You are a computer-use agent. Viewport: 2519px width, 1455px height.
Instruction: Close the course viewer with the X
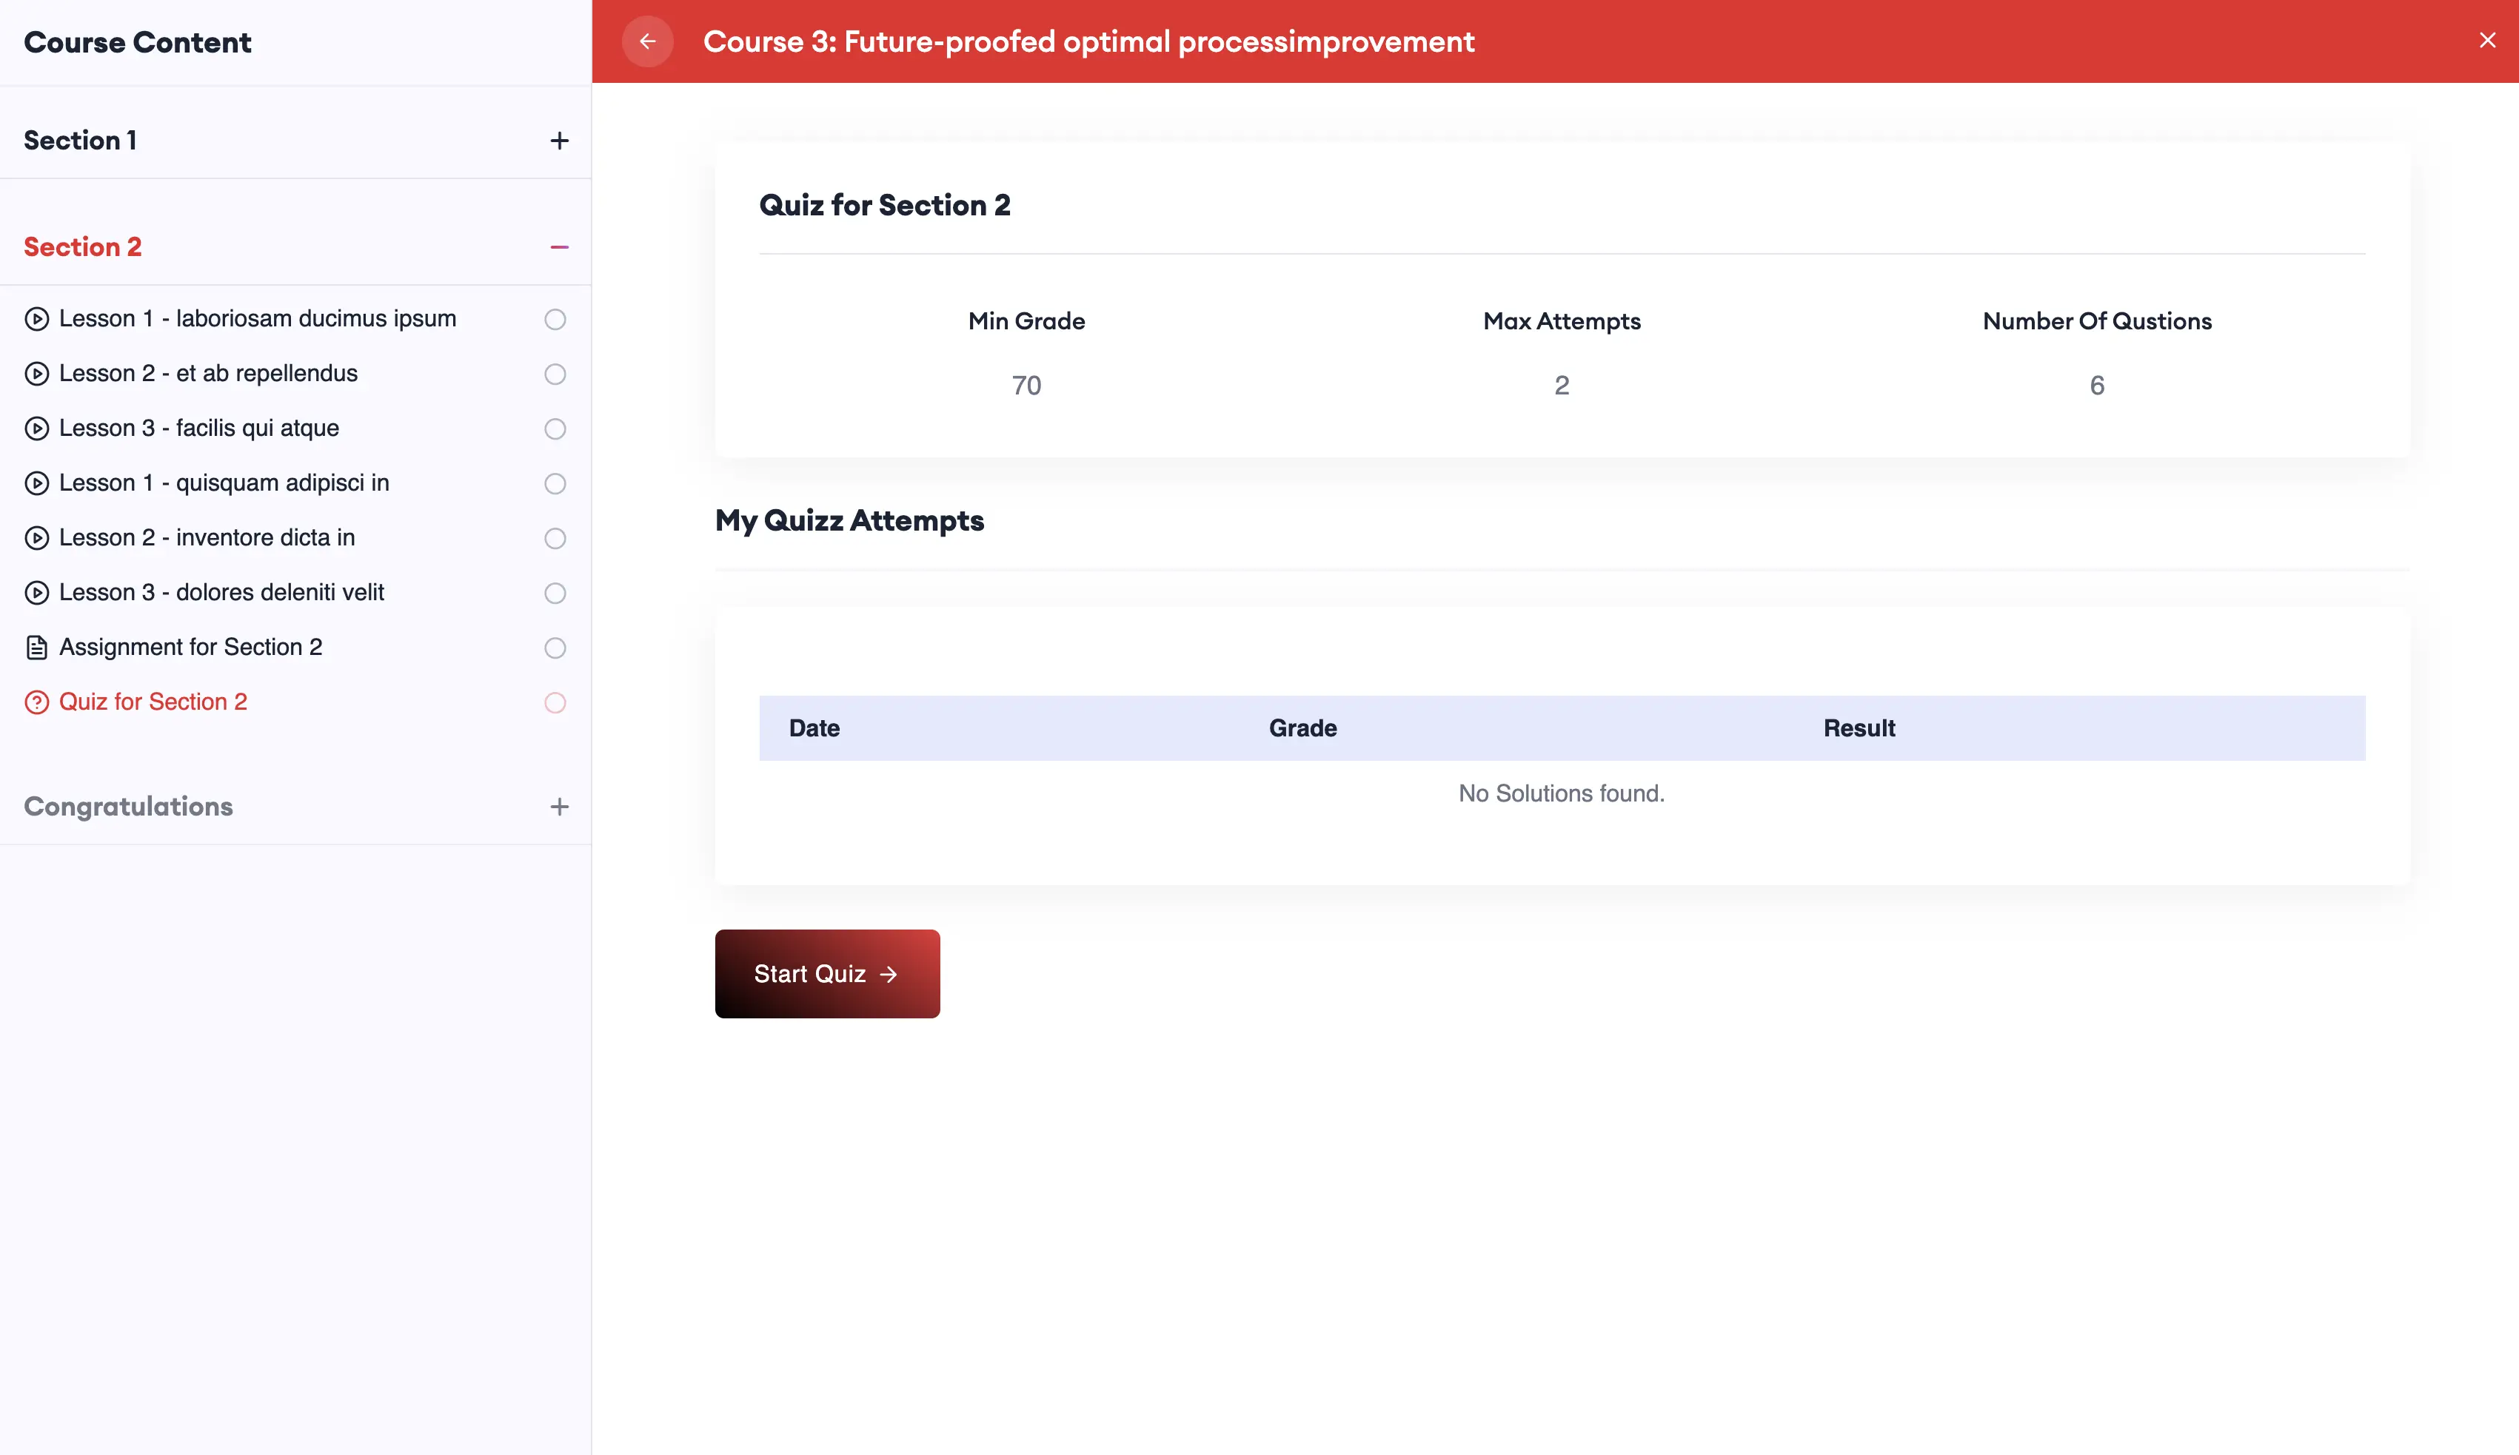(2487, 40)
